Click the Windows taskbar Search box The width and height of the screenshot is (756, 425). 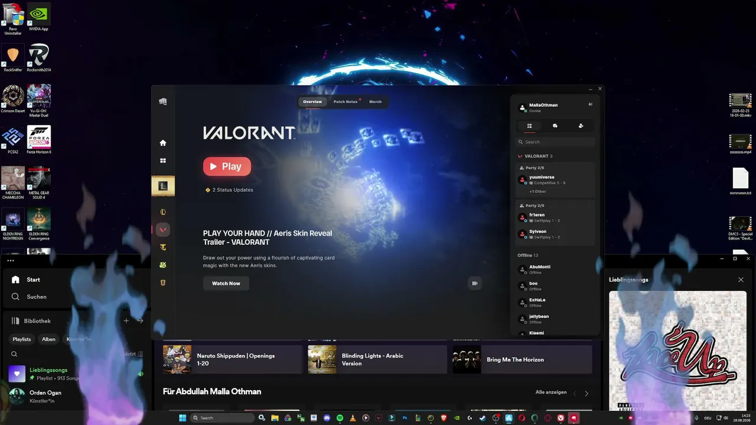click(221, 418)
